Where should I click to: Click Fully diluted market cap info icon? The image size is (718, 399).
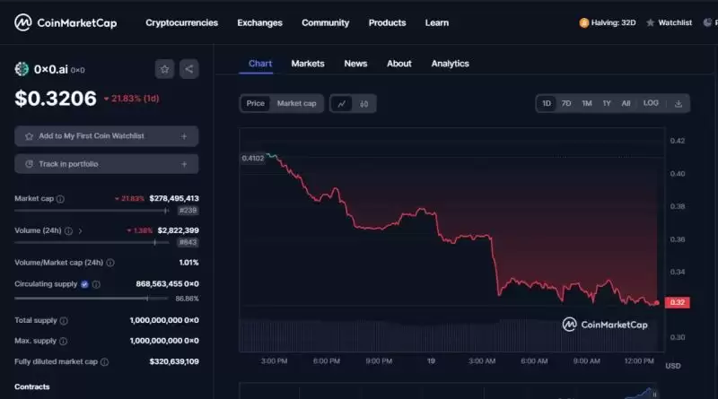click(x=104, y=362)
